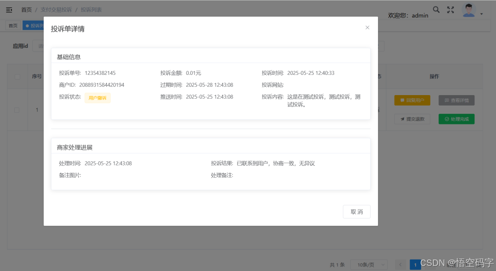The width and height of the screenshot is (496, 271).
Task: Check the row 1 checkbox
Action: click(17, 110)
